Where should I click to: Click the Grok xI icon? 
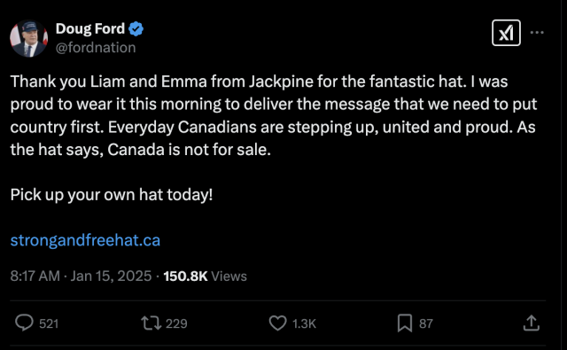click(x=506, y=33)
